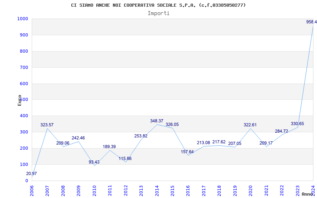Click year 2006 on x-axis
The width and height of the screenshot is (317, 198).
coord(32,191)
